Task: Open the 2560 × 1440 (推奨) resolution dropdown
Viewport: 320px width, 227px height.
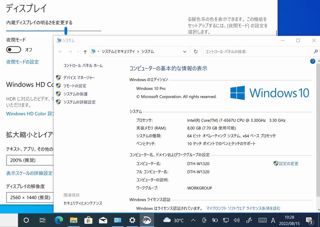Action: tap(30, 197)
